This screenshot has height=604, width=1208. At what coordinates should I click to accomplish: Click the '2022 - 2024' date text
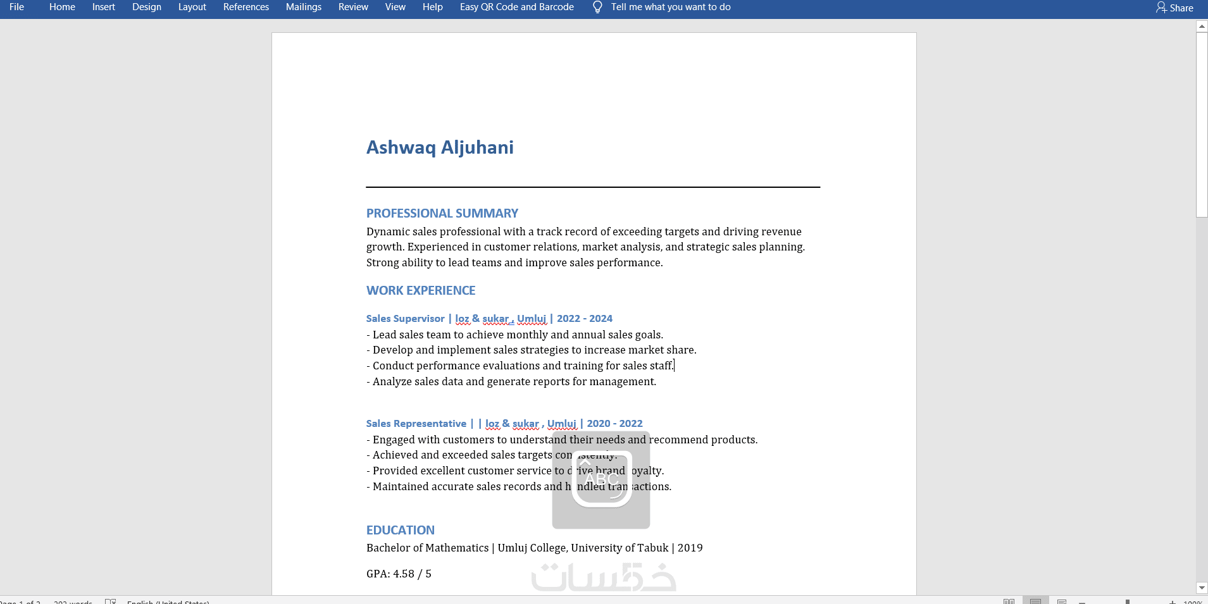click(585, 319)
